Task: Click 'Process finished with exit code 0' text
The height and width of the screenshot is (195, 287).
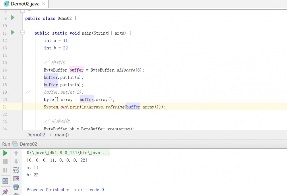Action: click(x=65, y=190)
